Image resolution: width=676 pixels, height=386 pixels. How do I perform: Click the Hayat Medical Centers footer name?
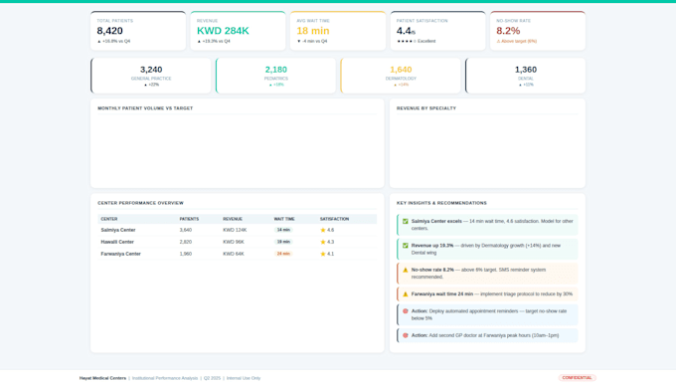pyautogui.click(x=102, y=378)
